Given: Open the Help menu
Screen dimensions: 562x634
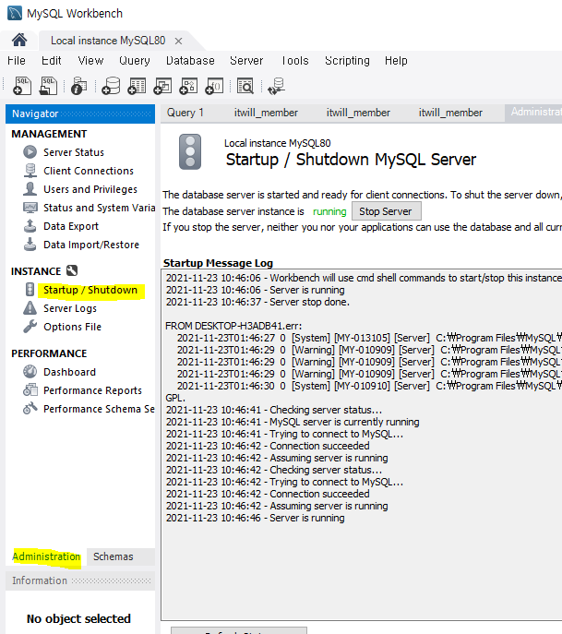Looking at the screenshot, I should [396, 61].
